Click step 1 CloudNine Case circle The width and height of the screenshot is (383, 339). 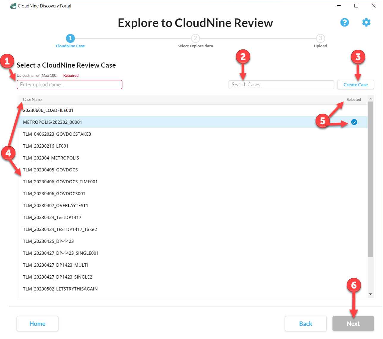coord(70,38)
